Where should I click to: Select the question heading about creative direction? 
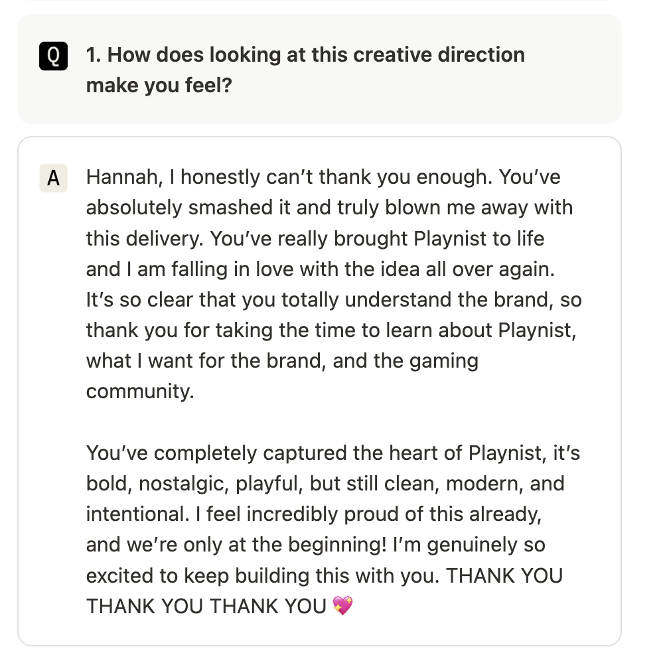pyautogui.click(x=305, y=70)
